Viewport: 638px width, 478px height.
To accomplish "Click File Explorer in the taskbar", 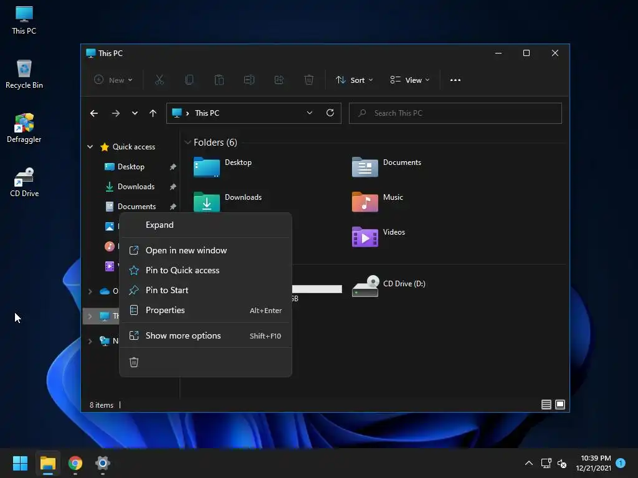I will (47, 463).
